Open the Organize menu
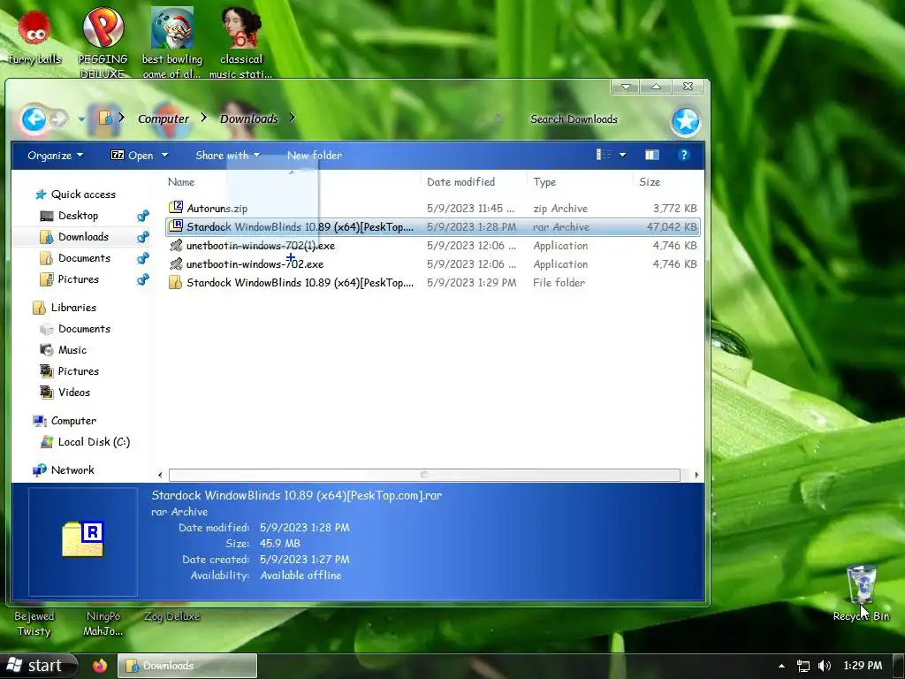 (x=56, y=156)
